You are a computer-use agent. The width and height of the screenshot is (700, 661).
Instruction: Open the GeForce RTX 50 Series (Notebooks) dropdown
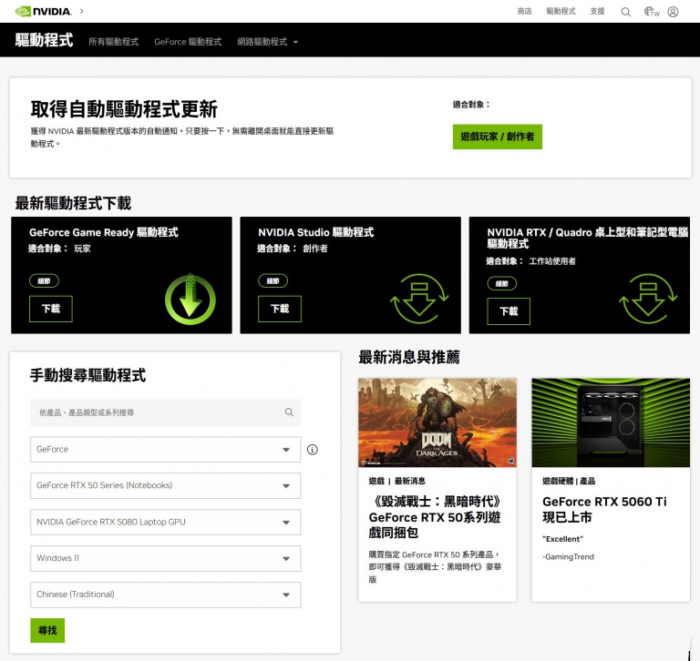(166, 485)
